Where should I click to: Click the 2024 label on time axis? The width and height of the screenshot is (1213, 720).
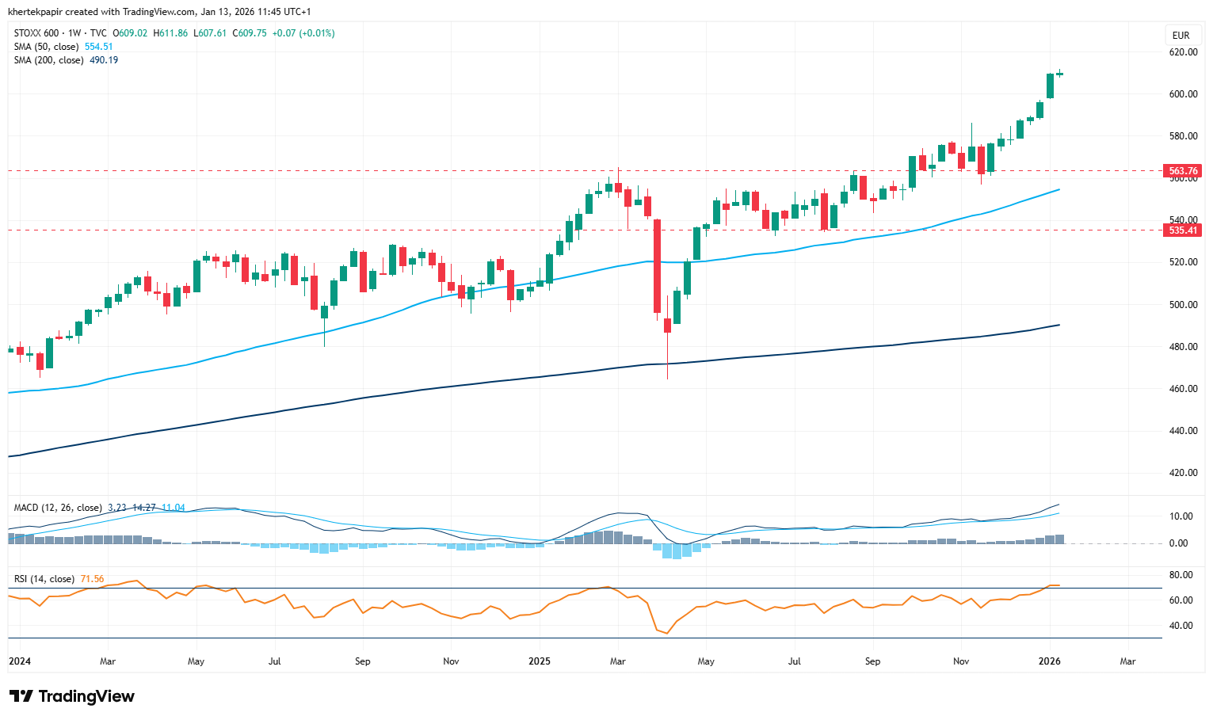pos(19,661)
